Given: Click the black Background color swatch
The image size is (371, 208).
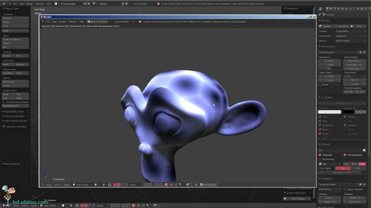Looking at the screenshot, I should coord(349,112).
